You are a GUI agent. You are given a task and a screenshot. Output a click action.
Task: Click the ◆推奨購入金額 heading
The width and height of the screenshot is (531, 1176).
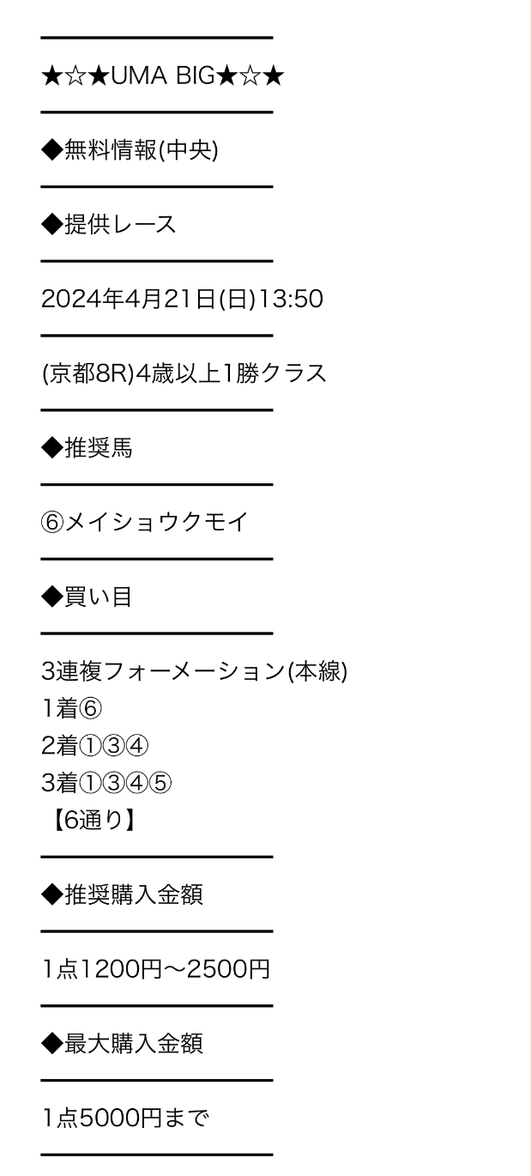coord(122,894)
